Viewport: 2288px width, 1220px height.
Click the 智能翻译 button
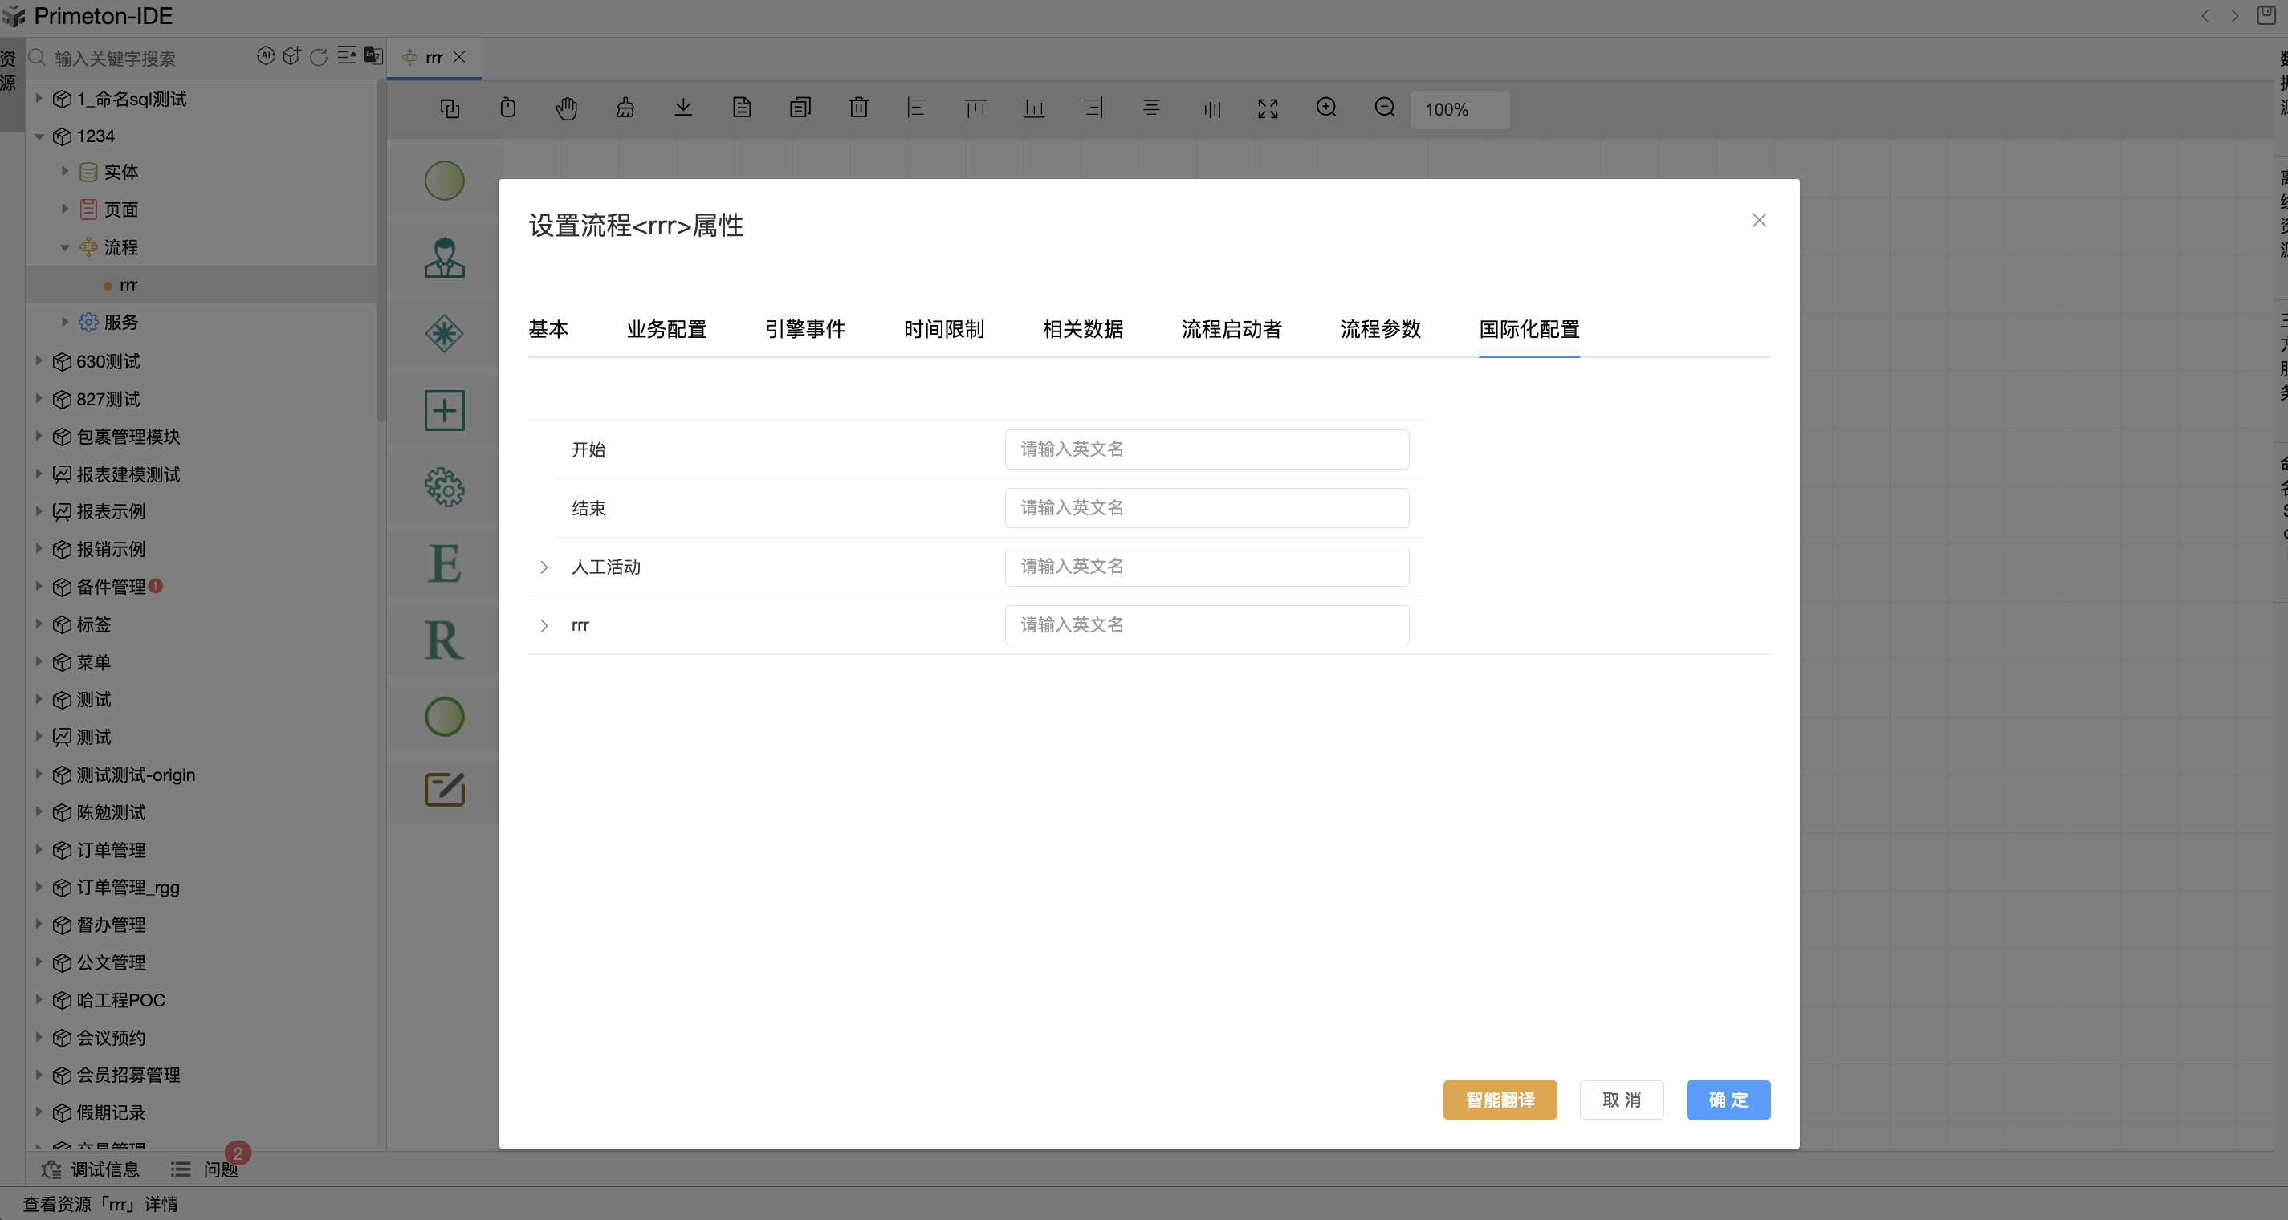(x=1500, y=1100)
